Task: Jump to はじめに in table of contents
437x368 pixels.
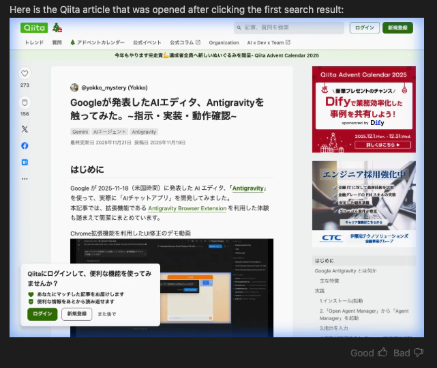Action: pyautogui.click(x=324, y=261)
